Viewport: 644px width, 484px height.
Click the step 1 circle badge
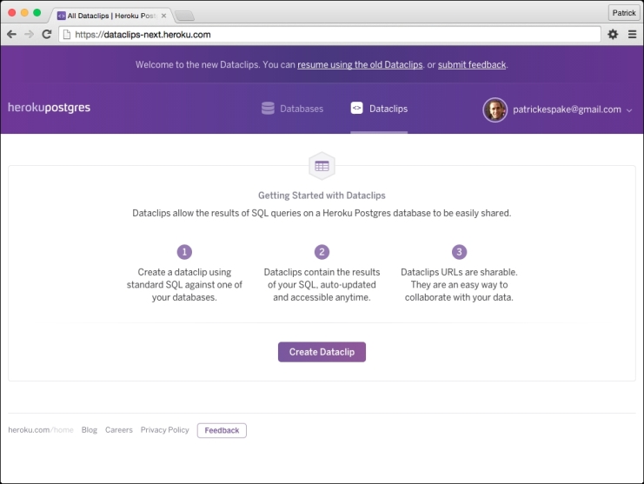pyautogui.click(x=184, y=252)
